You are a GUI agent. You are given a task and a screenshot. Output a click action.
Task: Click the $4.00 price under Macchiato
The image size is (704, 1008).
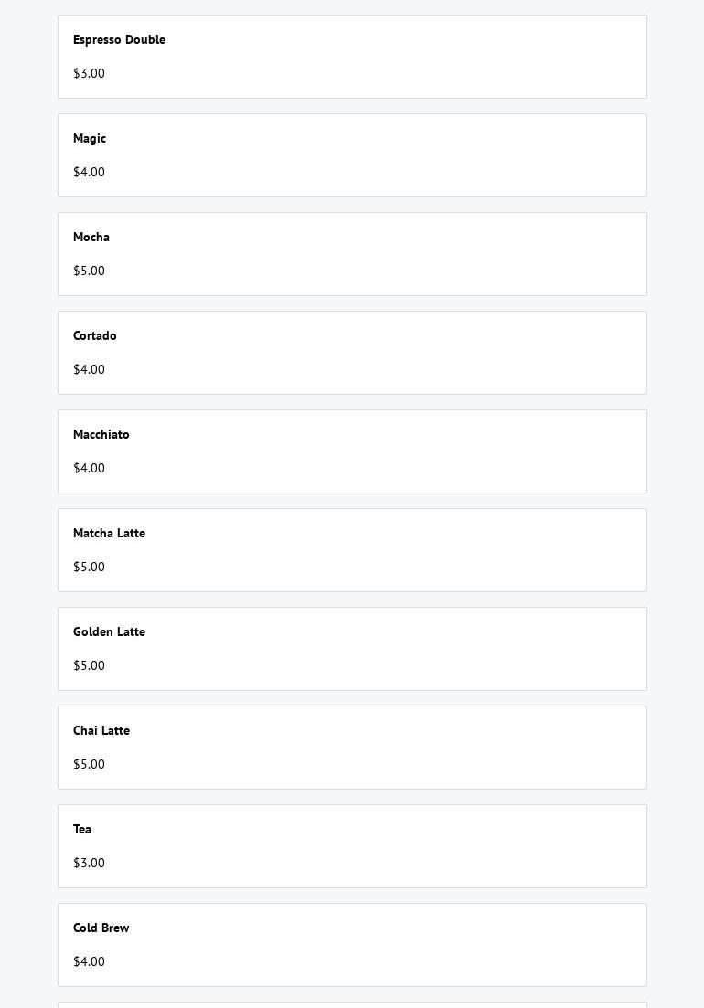[89, 468]
